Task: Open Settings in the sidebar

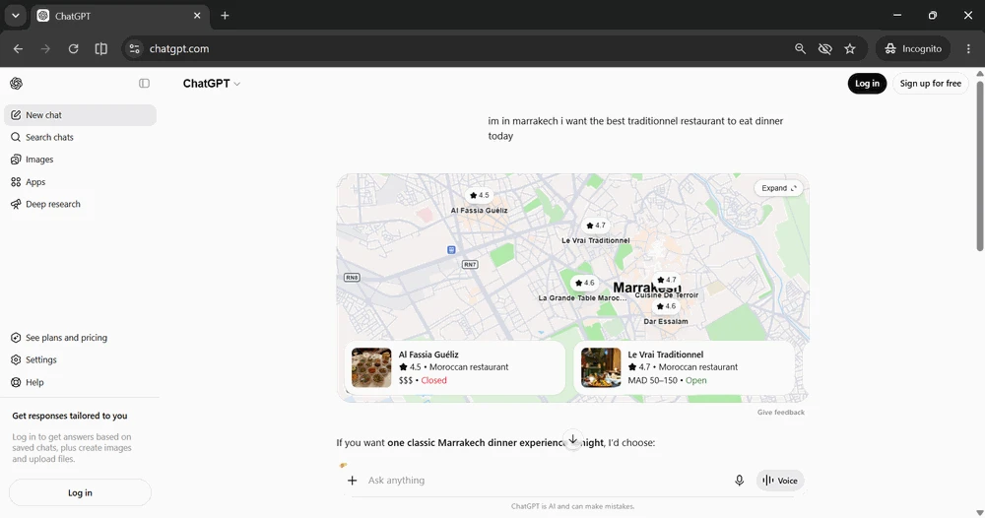Action: (x=81, y=359)
